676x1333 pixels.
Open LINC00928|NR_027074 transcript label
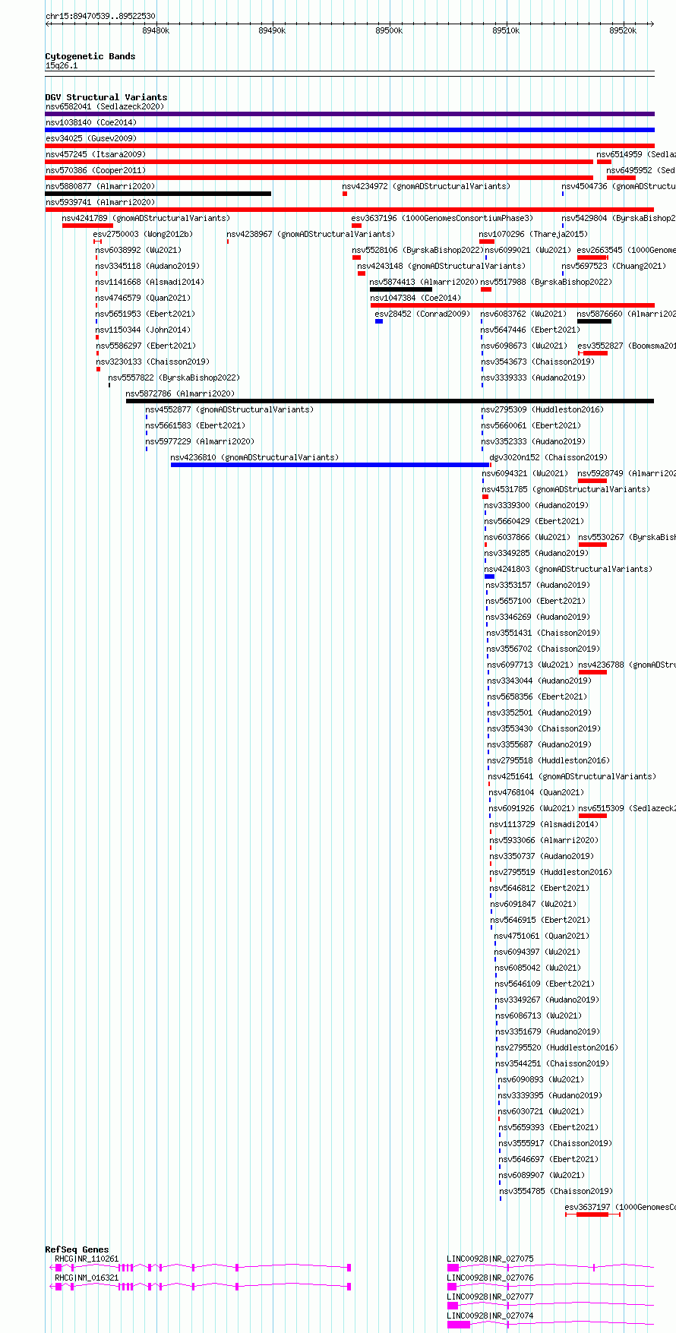[x=491, y=1316]
